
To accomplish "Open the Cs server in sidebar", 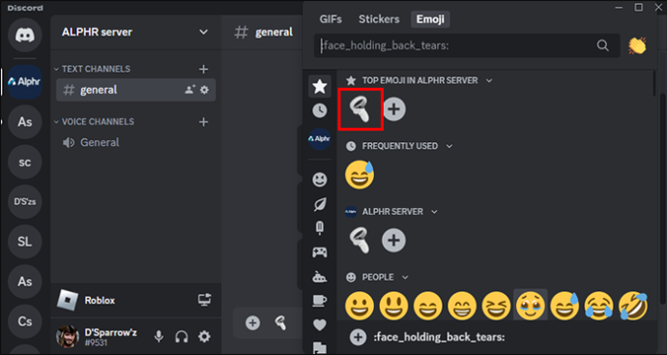I will [x=25, y=321].
